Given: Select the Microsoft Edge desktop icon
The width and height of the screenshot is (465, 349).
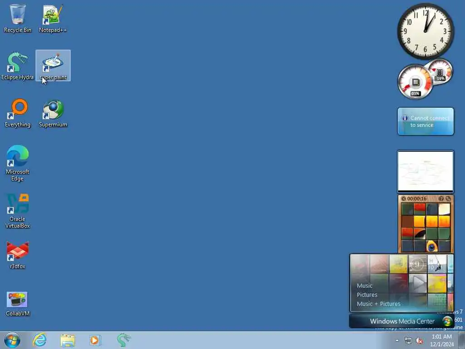Looking at the screenshot, I should (18, 163).
